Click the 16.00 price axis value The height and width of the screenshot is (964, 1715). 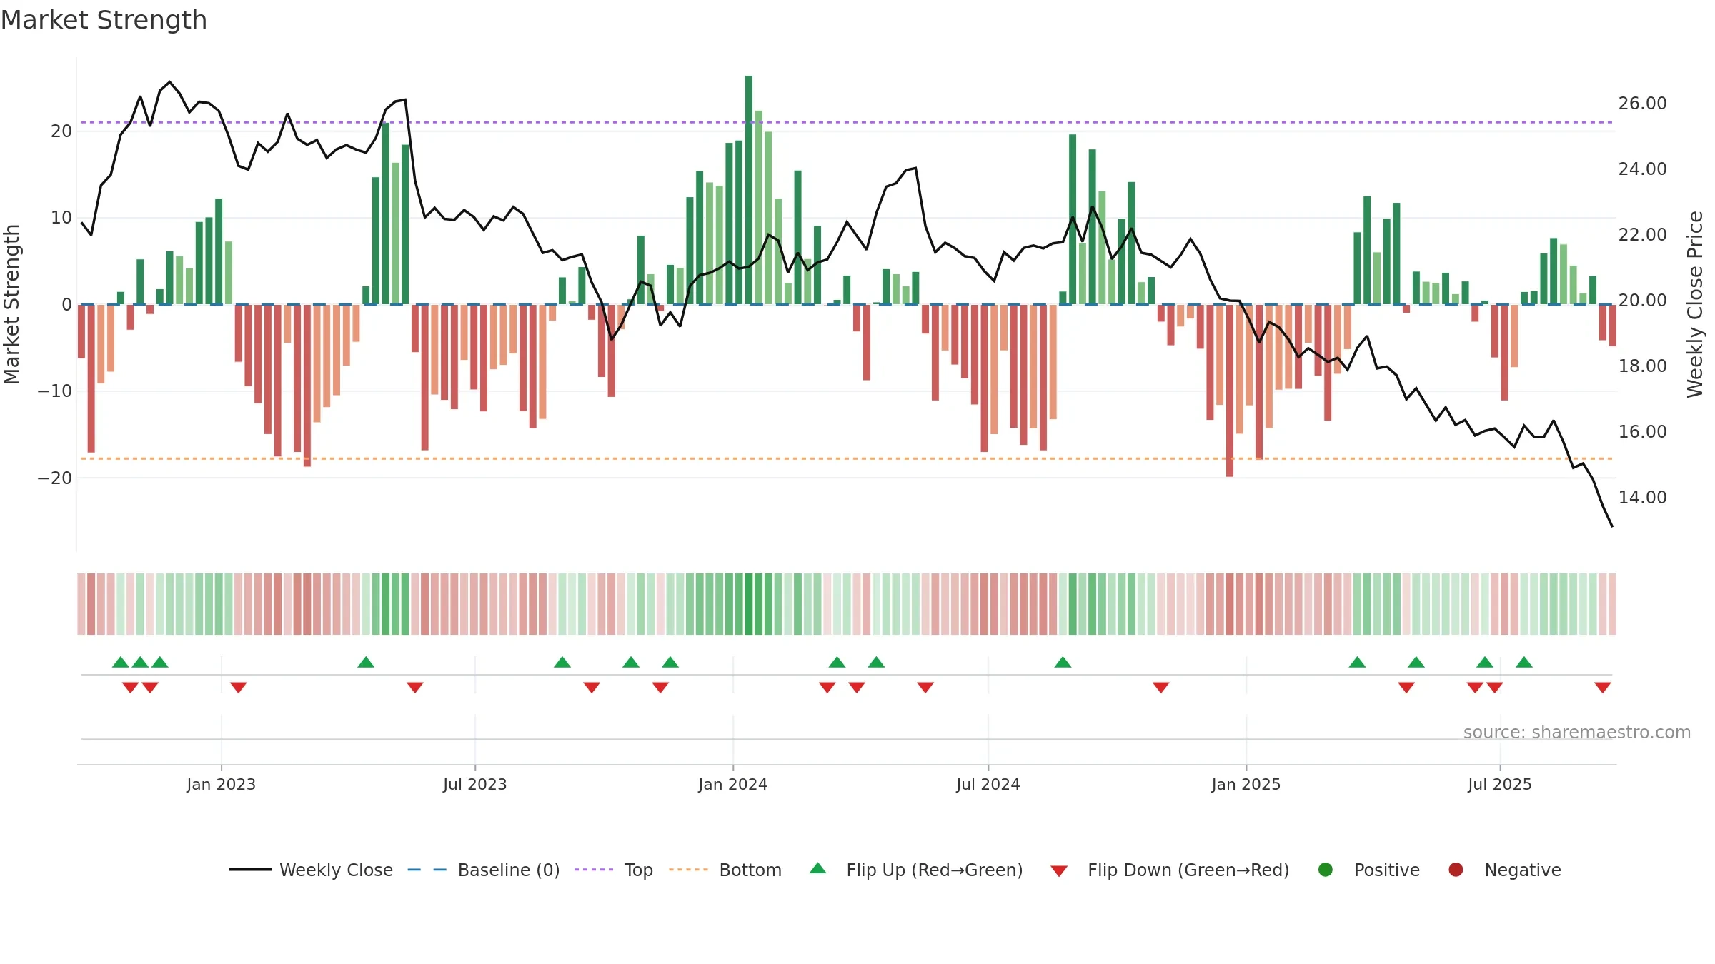click(1642, 432)
